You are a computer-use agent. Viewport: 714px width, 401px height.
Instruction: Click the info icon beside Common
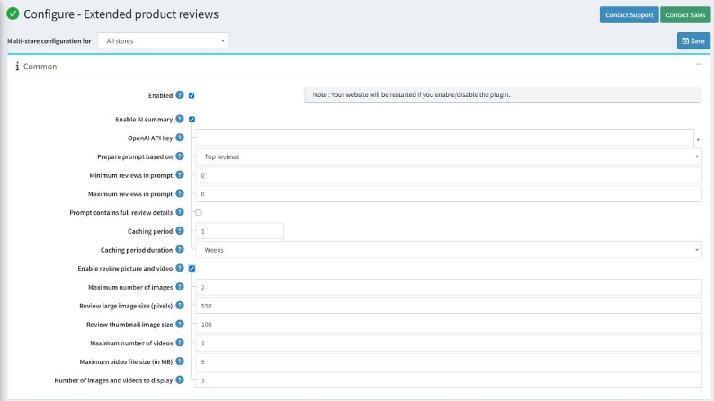point(17,66)
